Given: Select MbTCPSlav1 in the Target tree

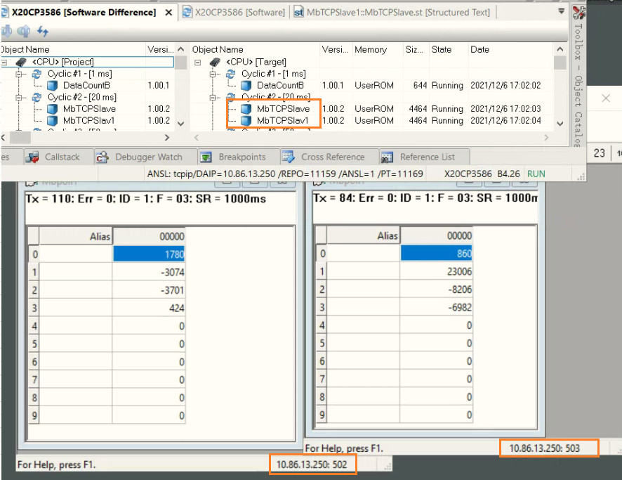Looking at the screenshot, I should click(282, 120).
